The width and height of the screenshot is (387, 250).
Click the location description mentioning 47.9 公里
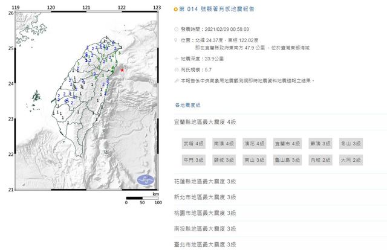click(252, 48)
